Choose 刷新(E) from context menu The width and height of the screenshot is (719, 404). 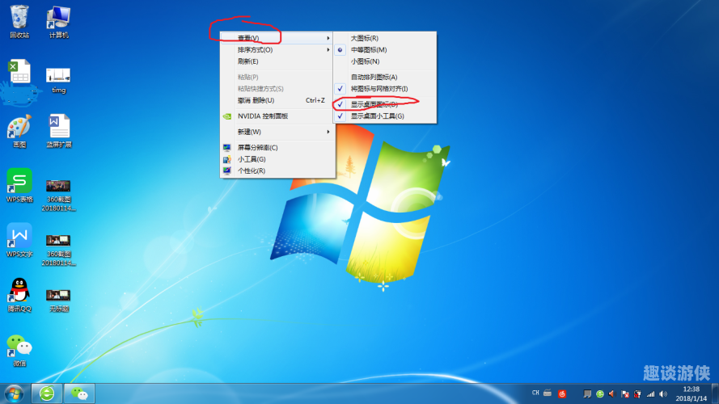point(278,61)
